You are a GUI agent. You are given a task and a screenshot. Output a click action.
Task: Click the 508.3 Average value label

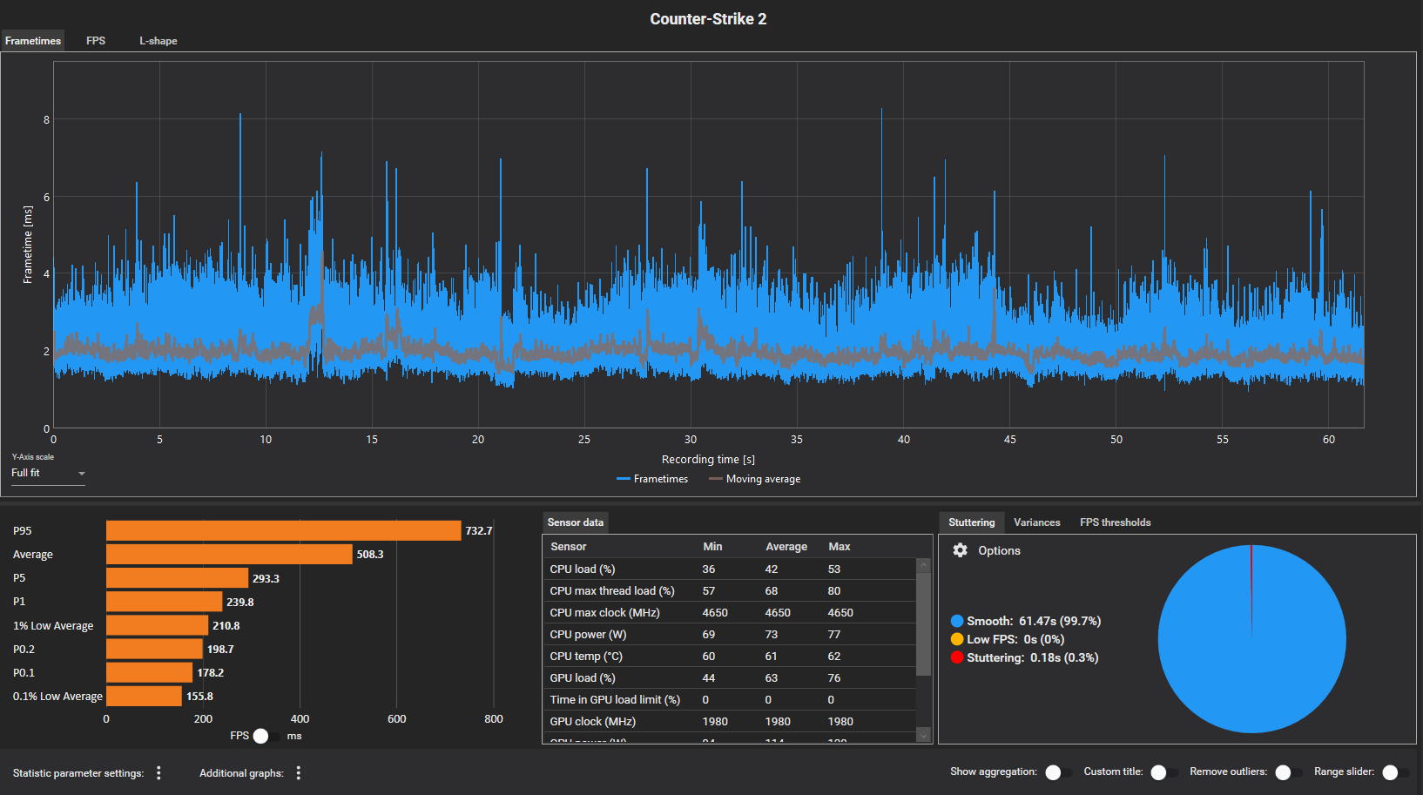[370, 554]
